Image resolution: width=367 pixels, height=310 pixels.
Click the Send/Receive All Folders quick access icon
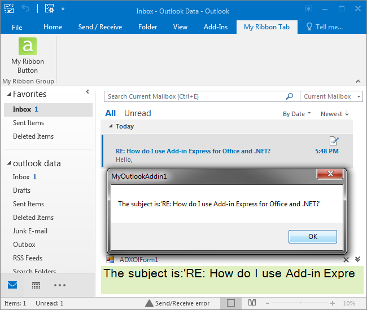click(9, 8)
